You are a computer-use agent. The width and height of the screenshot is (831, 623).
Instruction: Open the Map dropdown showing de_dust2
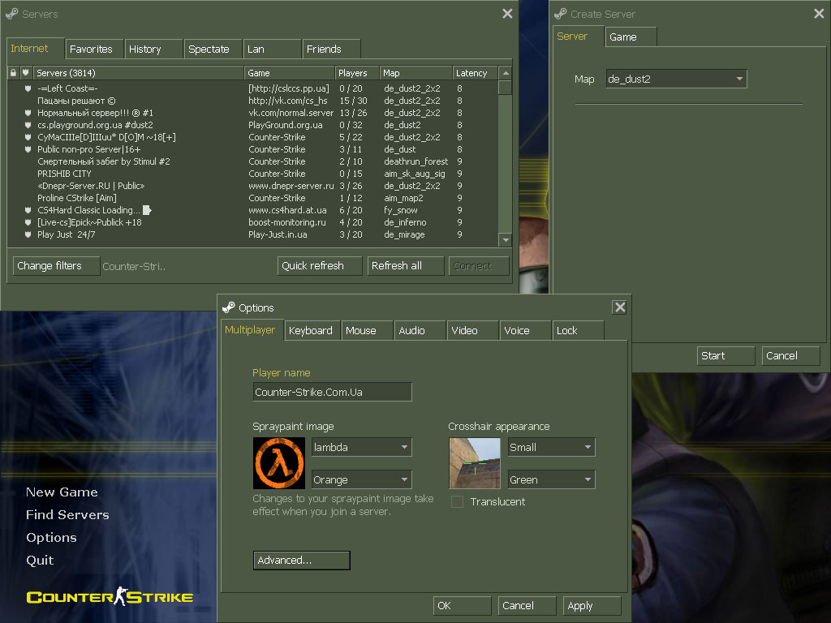pos(675,79)
